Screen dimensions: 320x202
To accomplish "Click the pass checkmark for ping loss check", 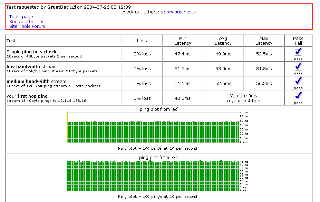I will tap(298, 52).
